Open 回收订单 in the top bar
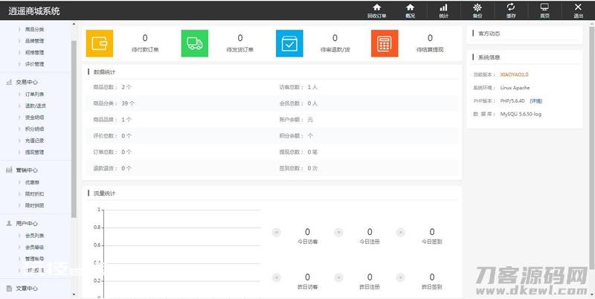The image size is (595, 299). tap(376, 10)
